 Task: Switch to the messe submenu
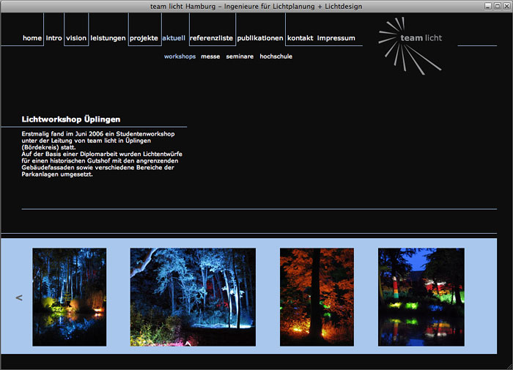(x=210, y=56)
